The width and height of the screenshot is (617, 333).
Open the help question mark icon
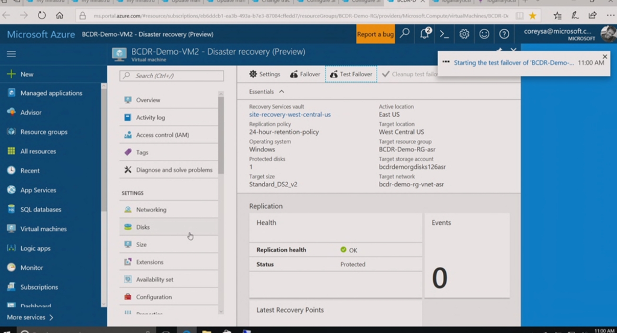point(504,34)
